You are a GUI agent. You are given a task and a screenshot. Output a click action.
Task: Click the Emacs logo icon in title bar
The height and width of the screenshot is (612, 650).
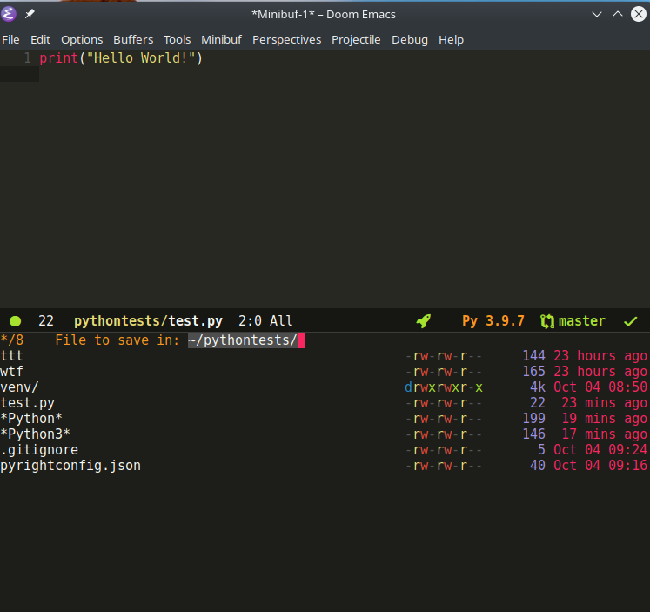coord(9,14)
